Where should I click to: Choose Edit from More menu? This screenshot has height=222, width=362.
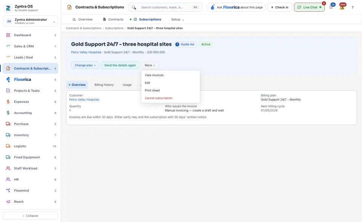170,83
